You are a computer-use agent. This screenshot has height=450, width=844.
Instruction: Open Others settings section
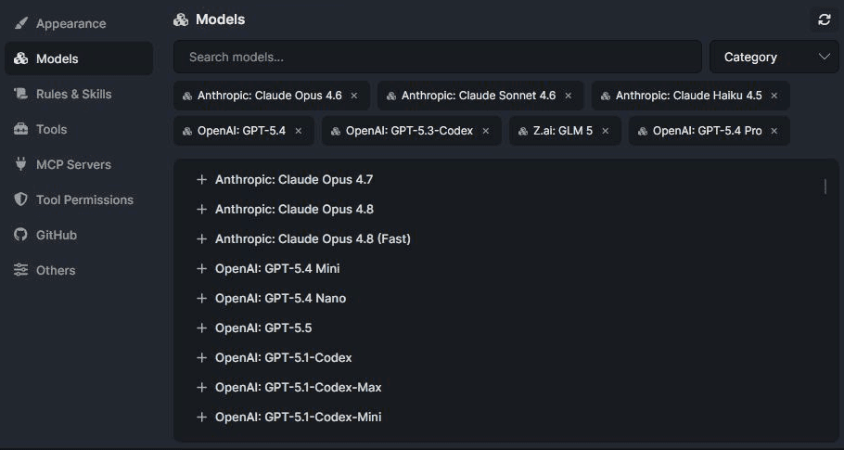pyautogui.click(x=79, y=270)
